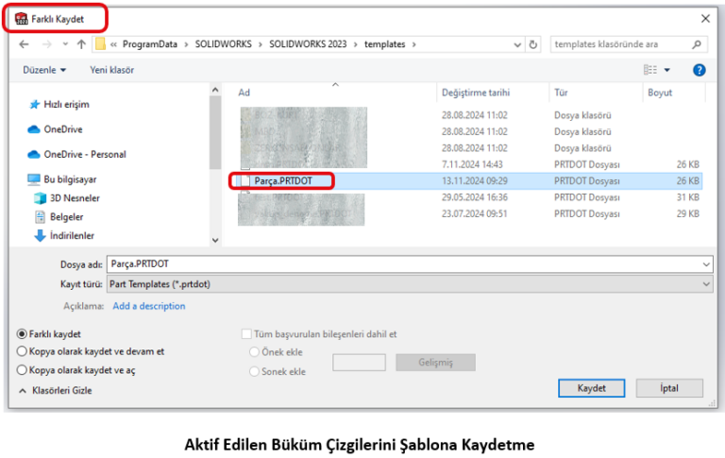Viewport: 725px width, 458px height.
Task: Open the Dosya adı dropdown arrow
Action: pos(706,265)
